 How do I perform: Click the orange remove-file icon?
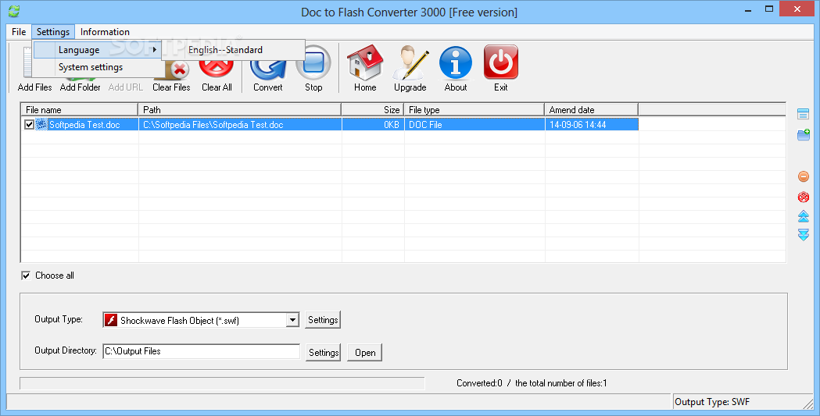pyautogui.click(x=804, y=176)
